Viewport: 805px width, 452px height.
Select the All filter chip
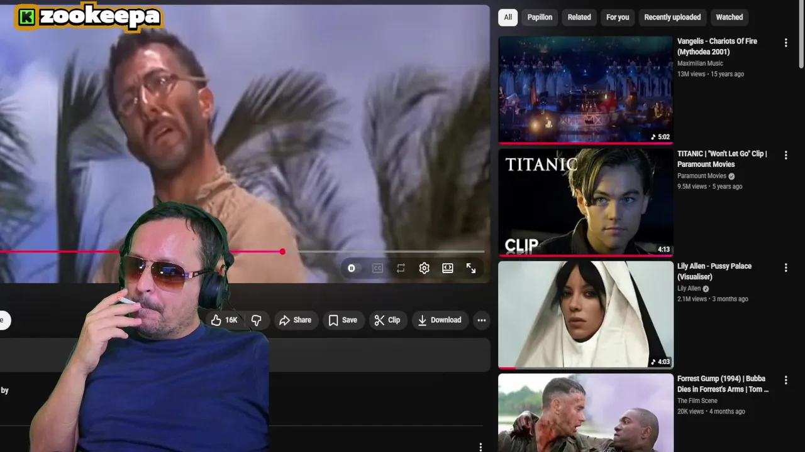[x=508, y=18]
